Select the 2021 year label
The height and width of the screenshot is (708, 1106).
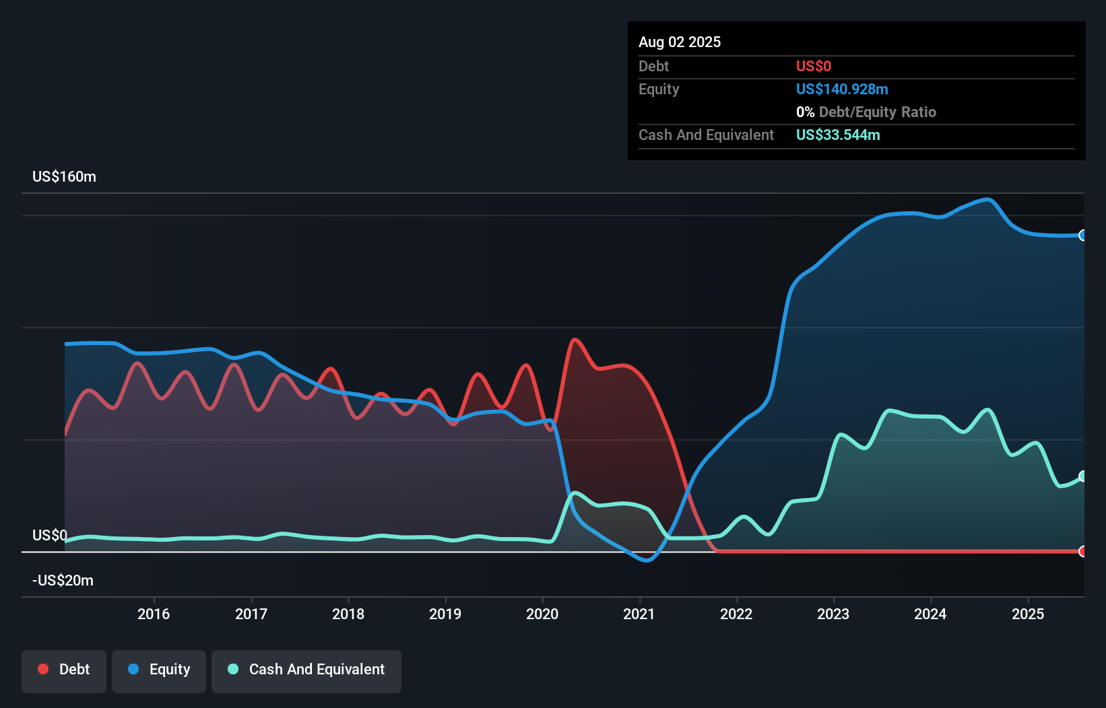click(x=640, y=614)
